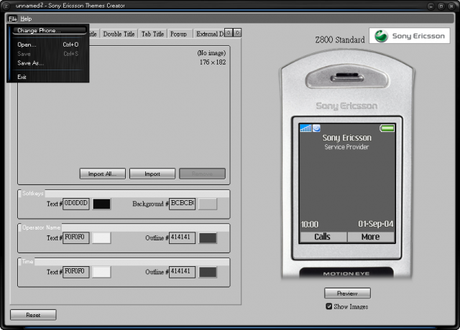The height and width of the screenshot is (330, 460).
Task: Minimize the Themes Creator window
Action: [431, 6]
